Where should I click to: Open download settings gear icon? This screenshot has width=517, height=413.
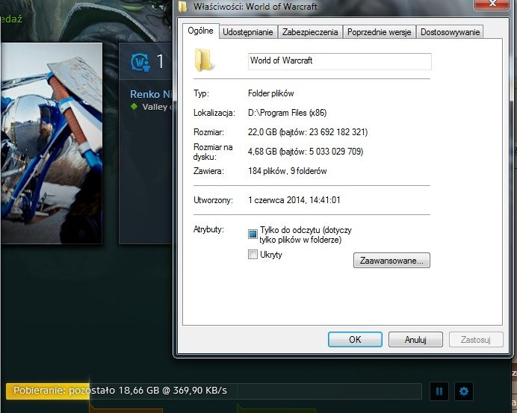(464, 391)
